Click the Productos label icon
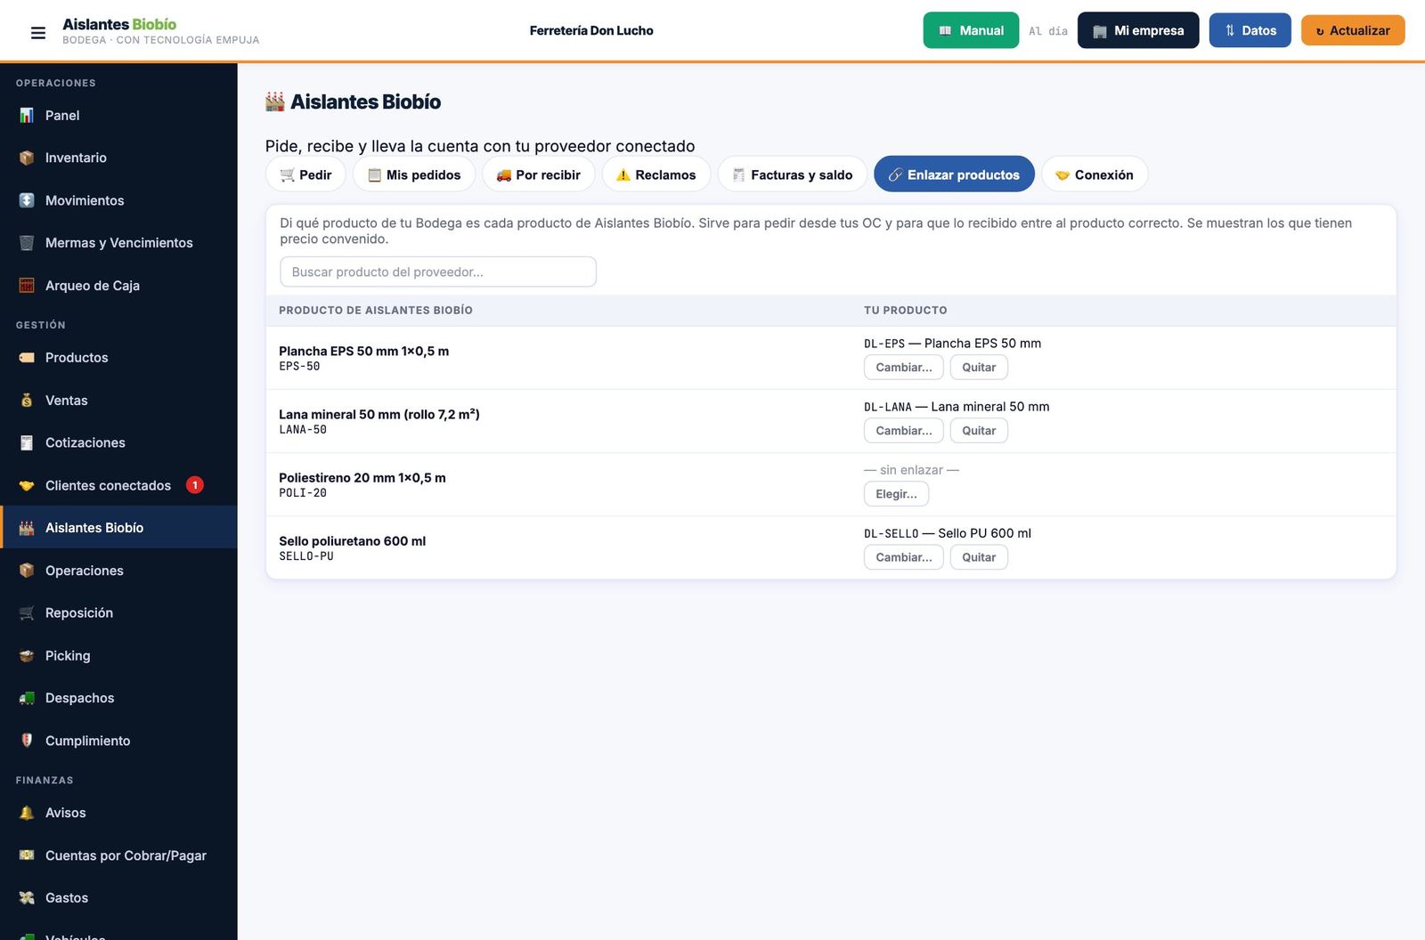1425x940 pixels. [x=27, y=358]
